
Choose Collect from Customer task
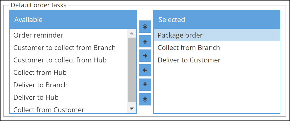pos(49,110)
